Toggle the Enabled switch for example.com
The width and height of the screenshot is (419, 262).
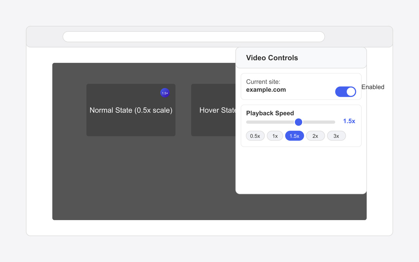[346, 92]
